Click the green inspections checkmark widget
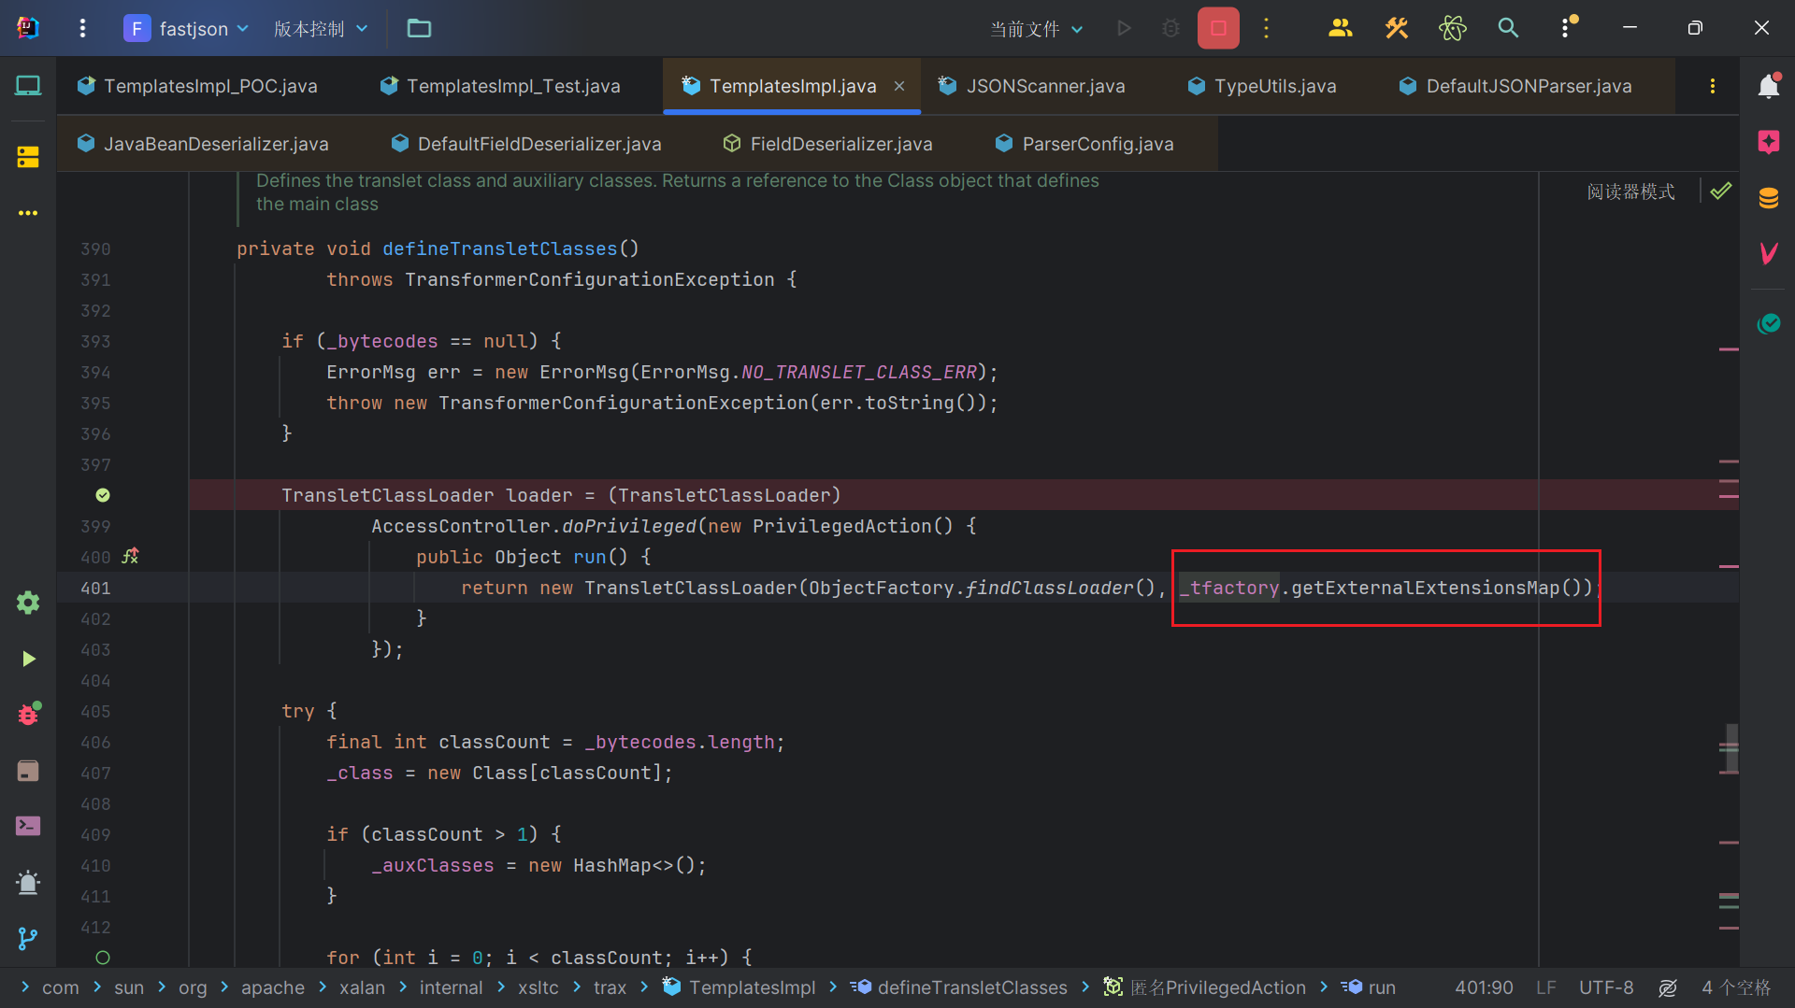1795x1008 pixels. (1720, 192)
